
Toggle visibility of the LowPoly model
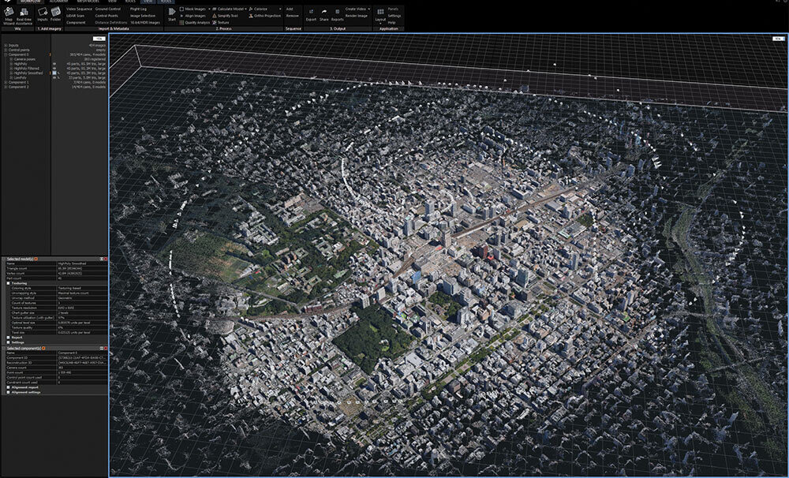tap(54, 78)
